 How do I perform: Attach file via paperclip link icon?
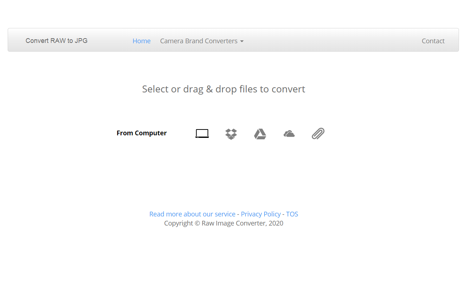click(x=318, y=133)
